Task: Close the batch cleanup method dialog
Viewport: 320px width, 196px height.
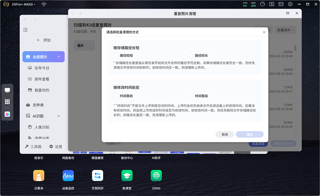Action: click(264, 32)
